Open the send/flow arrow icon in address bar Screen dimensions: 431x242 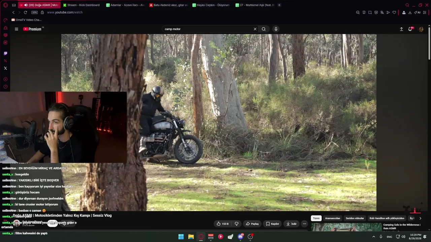(x=388, y=12)
